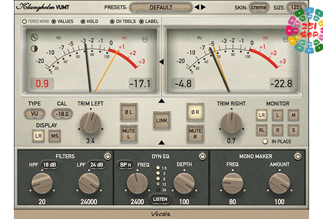Monitor right channel only with R
Viewport: 323px width, 219px height.
[278, 130]
